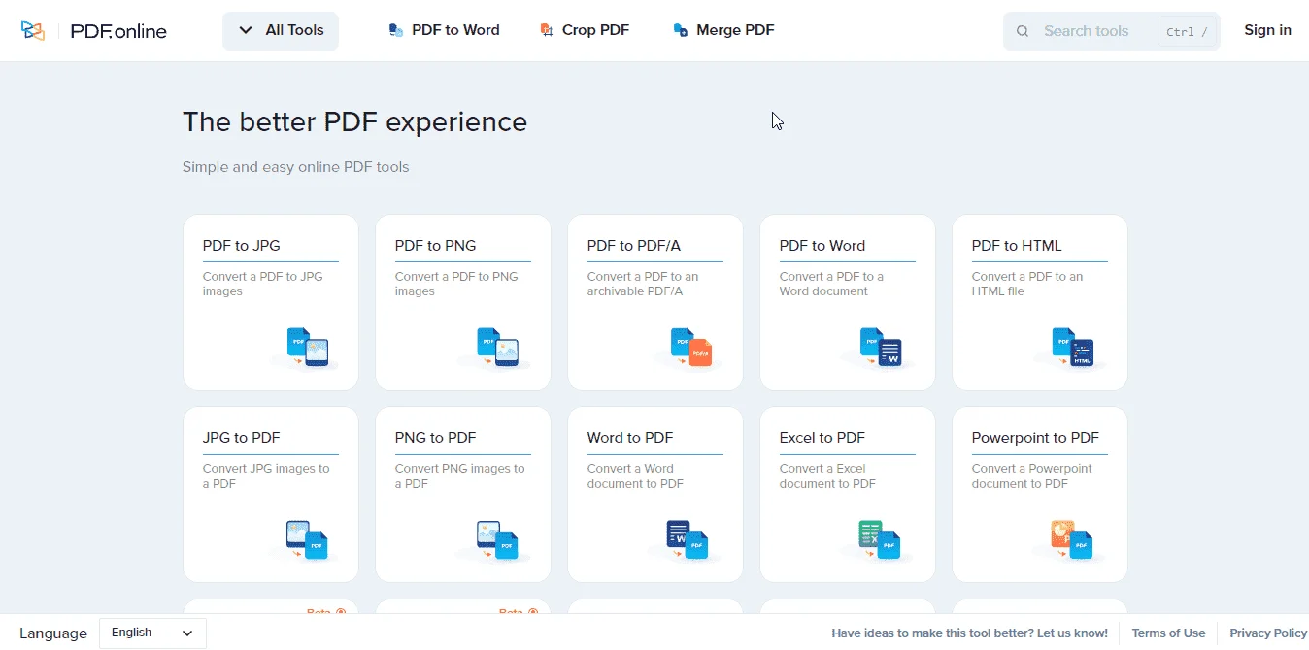Open the Excel to PDF title
The height and width of the screenshot is (650, 1309).
(822, 438)
